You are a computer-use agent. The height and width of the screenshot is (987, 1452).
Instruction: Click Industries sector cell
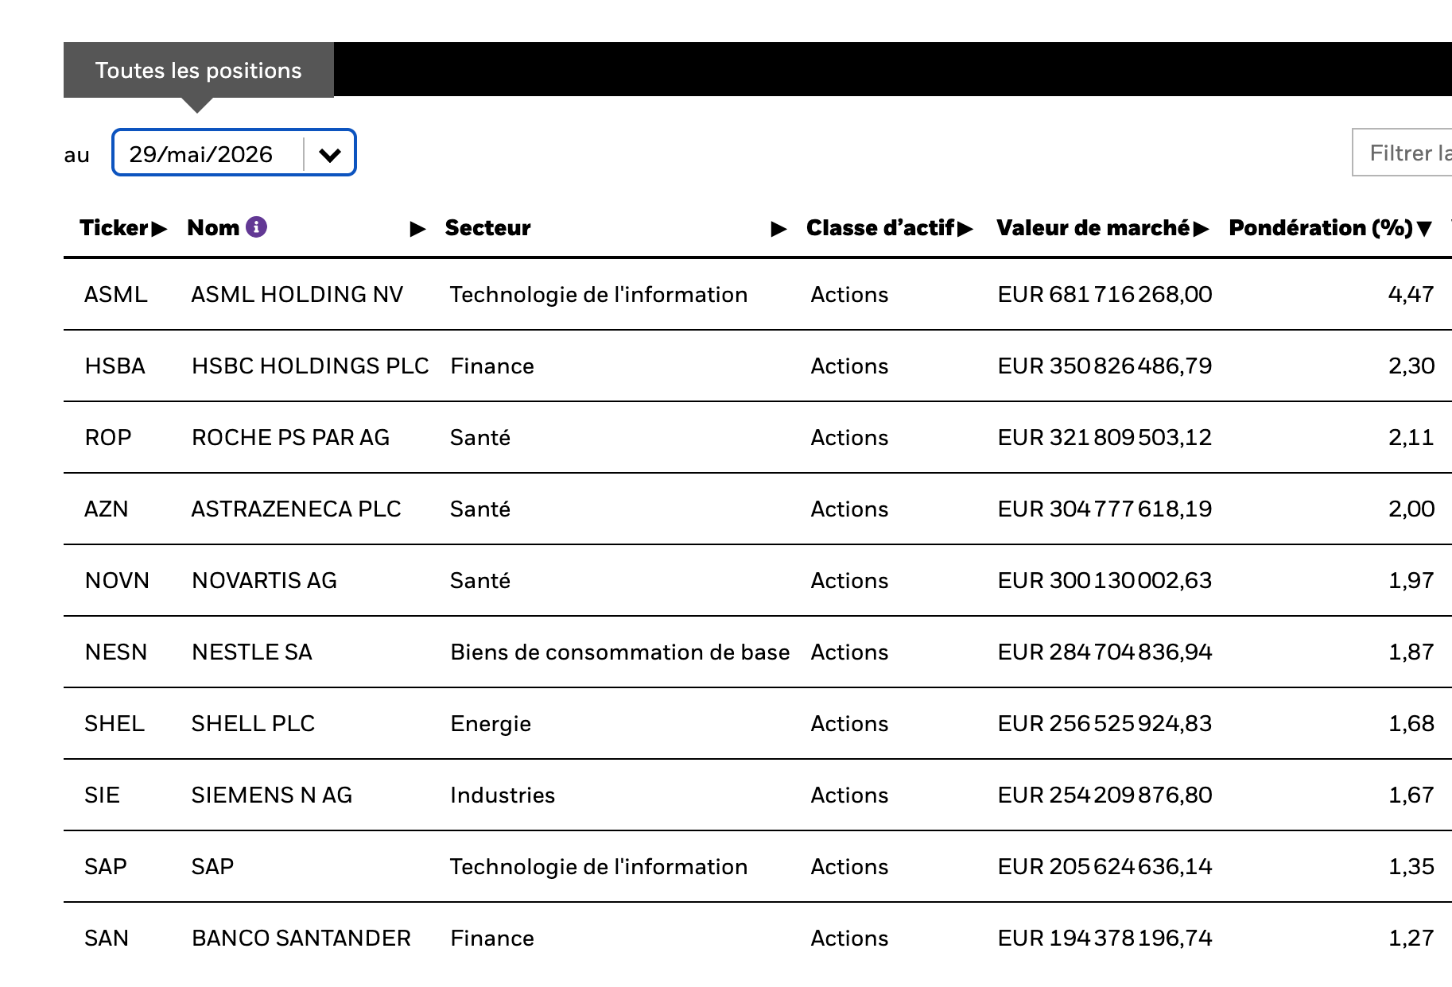[x=503, y=795]
